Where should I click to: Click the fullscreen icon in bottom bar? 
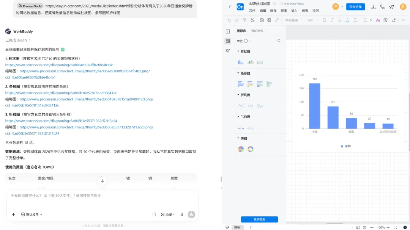pos(395,228)
